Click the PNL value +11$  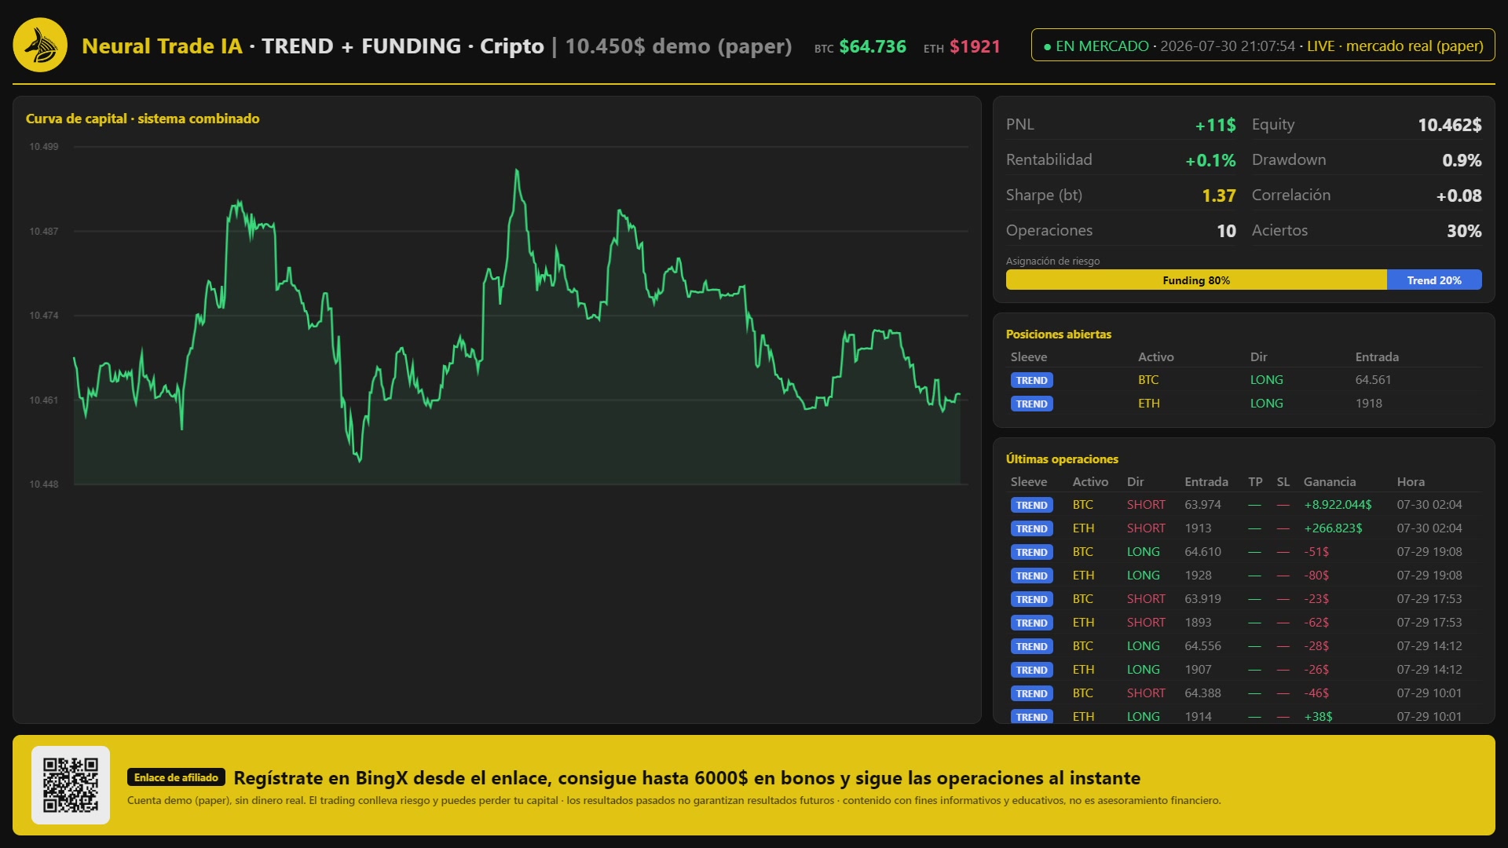click(x=1215, y=125)
